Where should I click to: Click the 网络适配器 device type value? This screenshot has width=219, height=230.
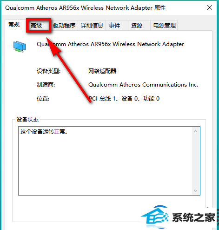pyautogui.click(x=102, y=71)
